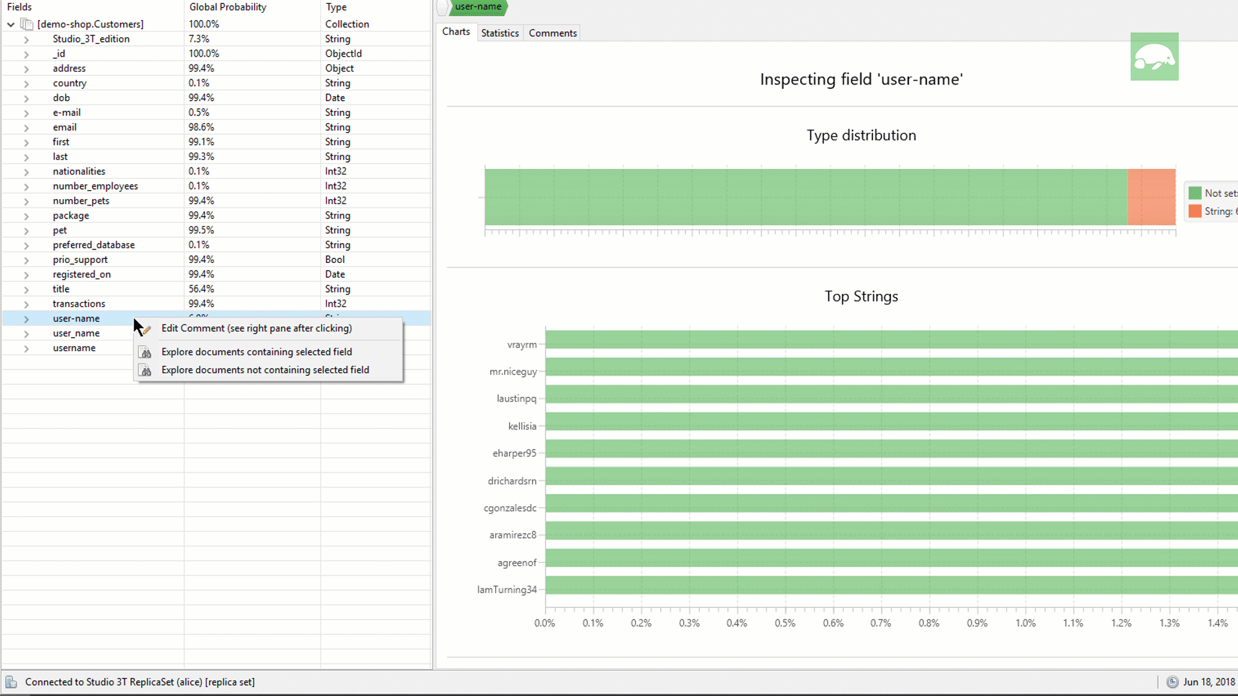Collapse the demo-shop.Customers collection node

point(11,24)
